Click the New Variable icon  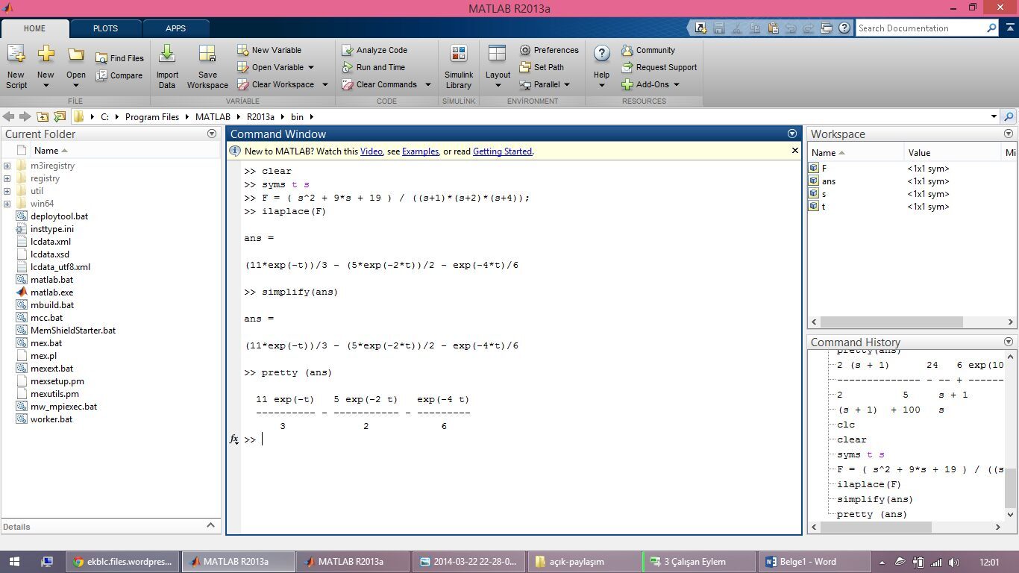point(243,50)
